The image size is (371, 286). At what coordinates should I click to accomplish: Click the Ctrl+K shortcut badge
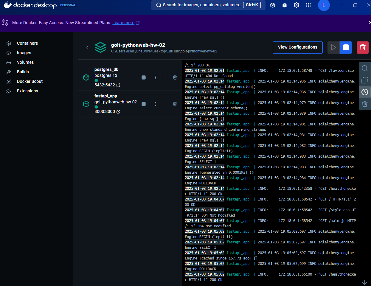click(252, 5)
